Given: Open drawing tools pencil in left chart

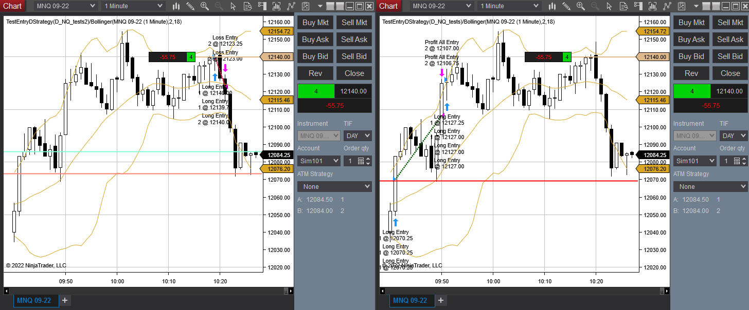Looking at the screenshot, I should (190, 6).
